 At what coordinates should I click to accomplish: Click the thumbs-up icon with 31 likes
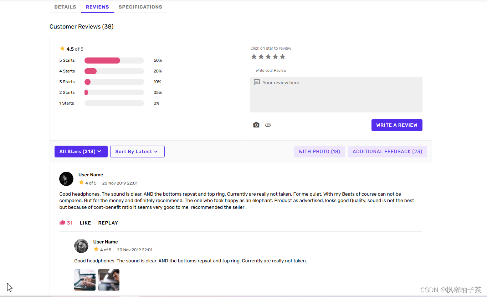(62, 222)
